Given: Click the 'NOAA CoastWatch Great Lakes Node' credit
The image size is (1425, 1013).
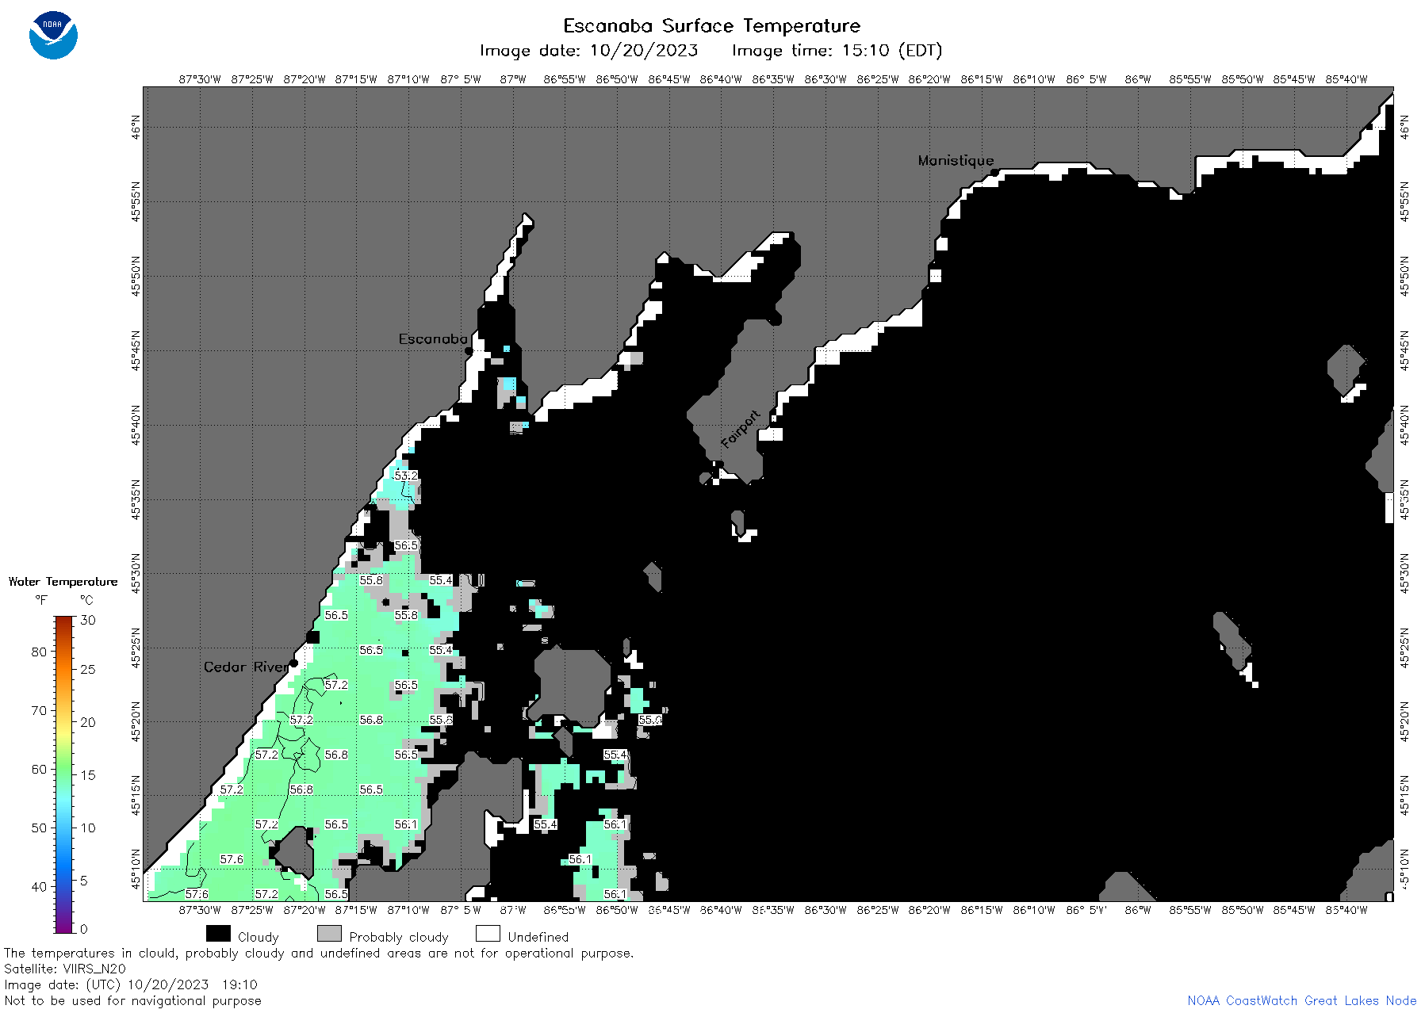Looking at the screenshot, I should pos(1302,1000).
